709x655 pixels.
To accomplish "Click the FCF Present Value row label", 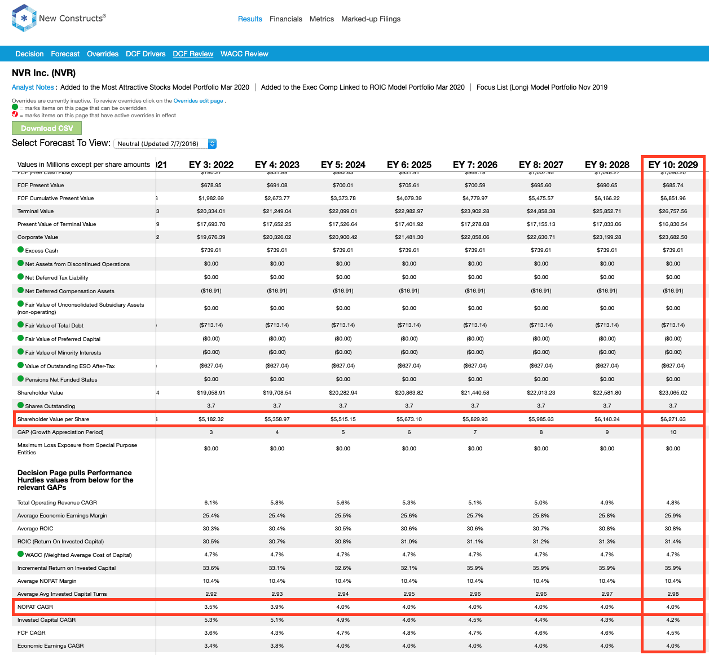I will point(41,185).
